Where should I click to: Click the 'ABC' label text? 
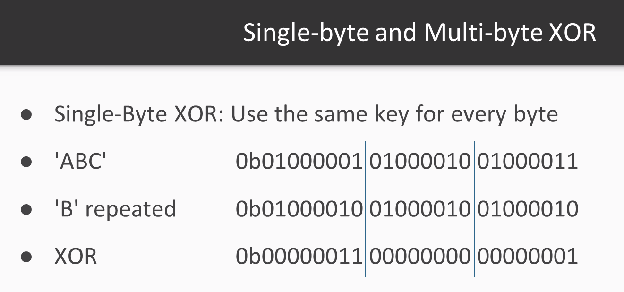[80, 162]
